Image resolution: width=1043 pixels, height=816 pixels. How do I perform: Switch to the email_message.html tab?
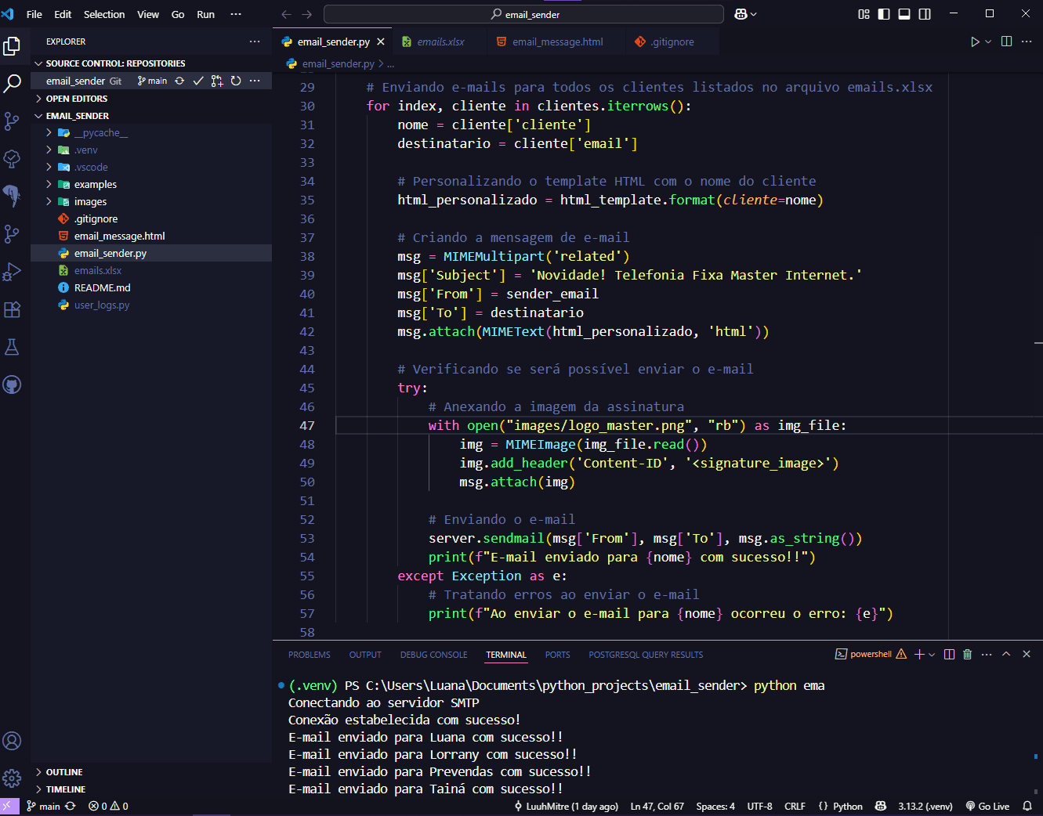557,42
